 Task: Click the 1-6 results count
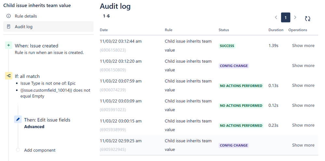point(106,16)
